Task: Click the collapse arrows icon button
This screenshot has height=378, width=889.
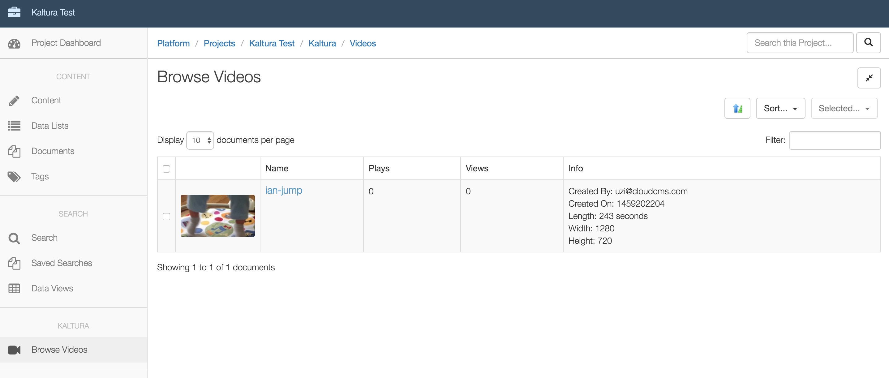Action: point(869,78)
